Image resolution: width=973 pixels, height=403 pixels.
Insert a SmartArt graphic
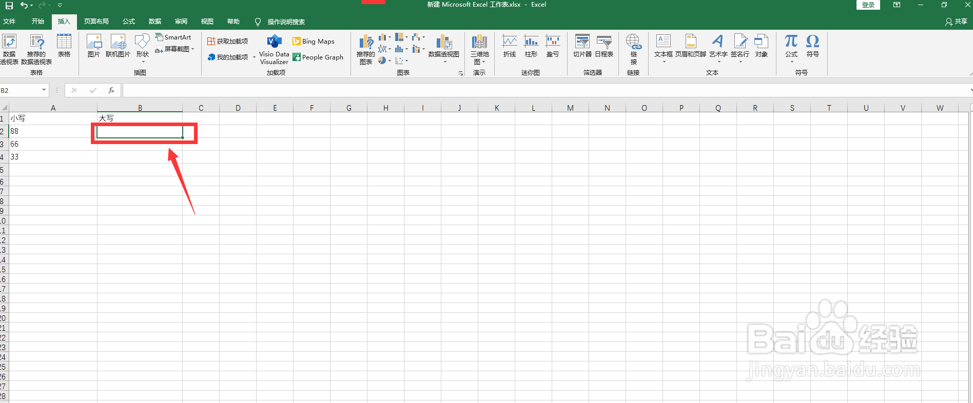(173, 37)
